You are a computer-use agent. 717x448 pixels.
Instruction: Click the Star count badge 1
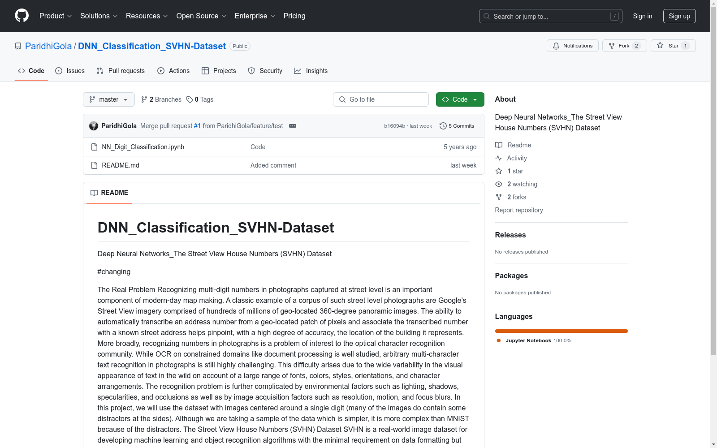coord(685,46)
